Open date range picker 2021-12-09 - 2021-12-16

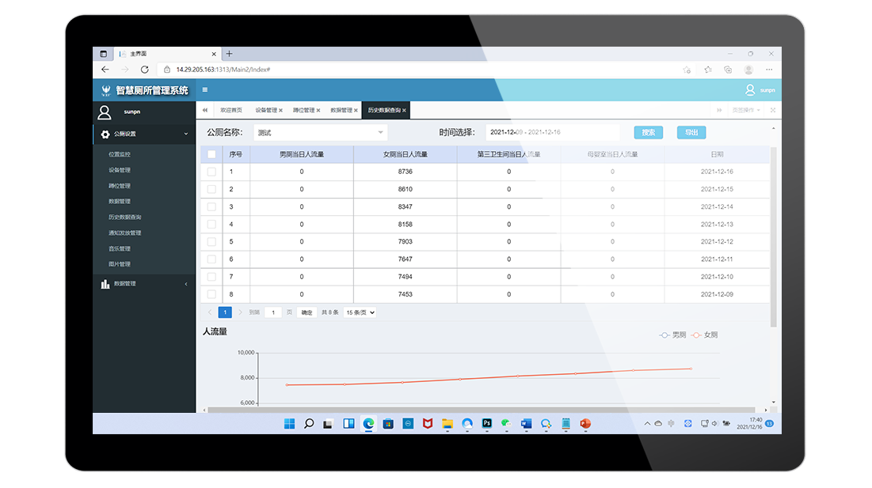[x=552, y=132]
